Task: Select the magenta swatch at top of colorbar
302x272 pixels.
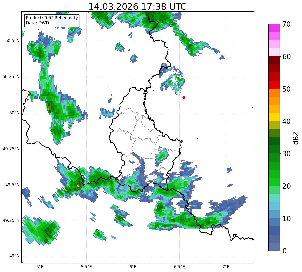Action: 274,28
